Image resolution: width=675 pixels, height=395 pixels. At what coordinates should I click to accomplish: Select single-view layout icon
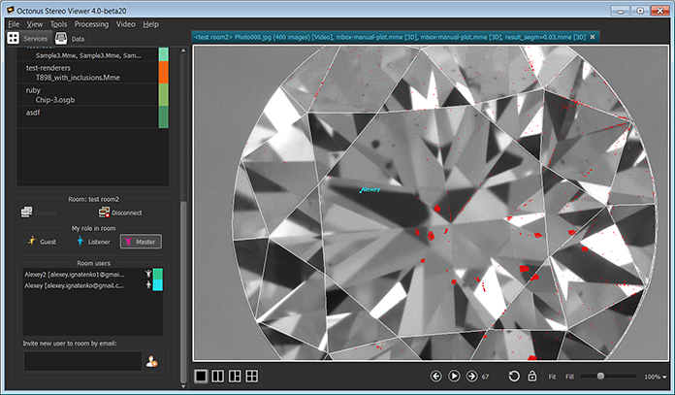coord(201,376)
